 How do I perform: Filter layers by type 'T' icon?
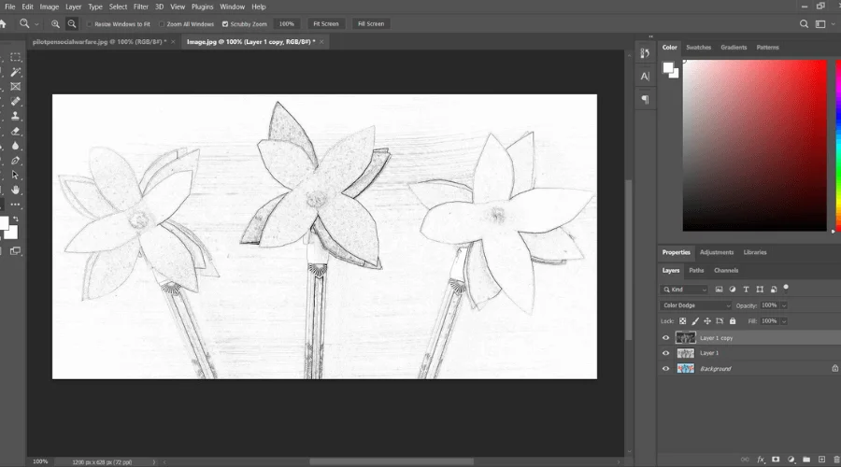tap(746, 290)
